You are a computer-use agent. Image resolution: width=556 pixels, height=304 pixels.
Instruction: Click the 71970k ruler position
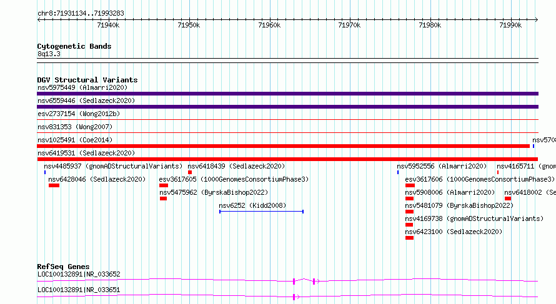pyautogui.click(x=349, y=25)
